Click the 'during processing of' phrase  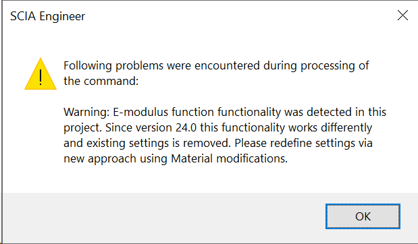pyautogui.click(x=316, y=66)
